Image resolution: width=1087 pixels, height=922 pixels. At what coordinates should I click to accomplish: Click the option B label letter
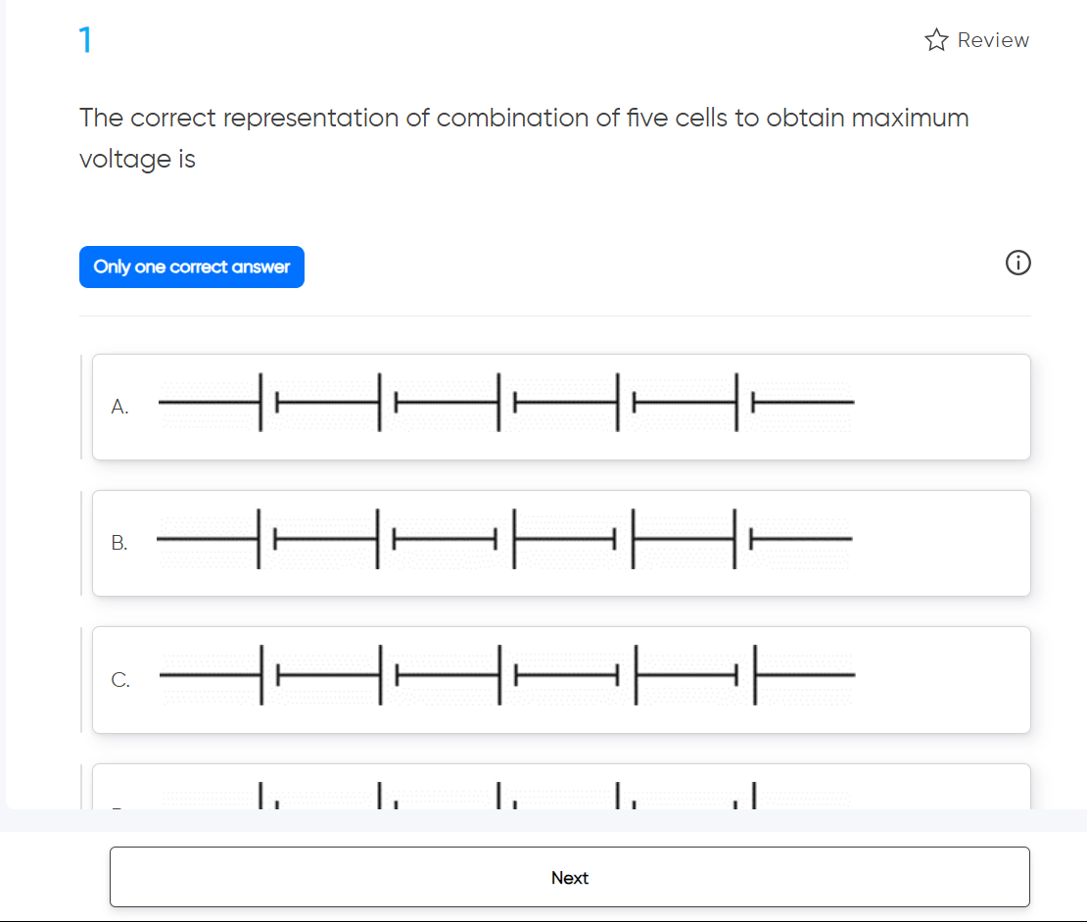pos(119,543)
